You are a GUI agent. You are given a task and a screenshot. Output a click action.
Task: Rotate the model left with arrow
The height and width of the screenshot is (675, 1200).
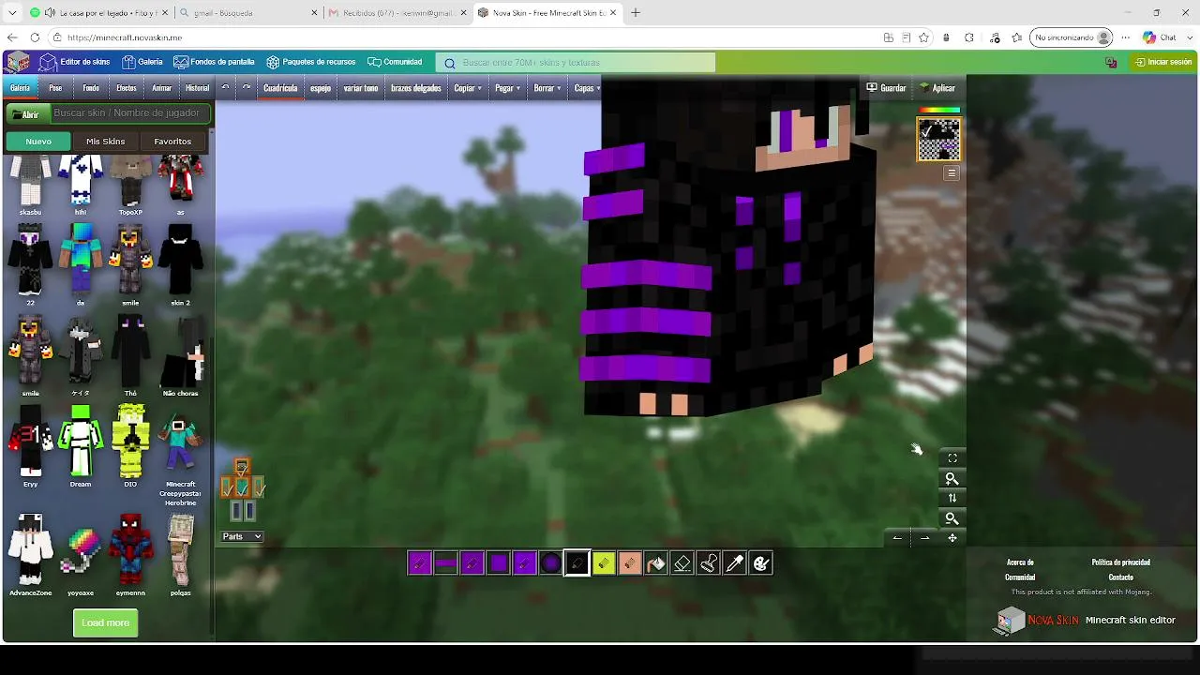click(897, 538)
